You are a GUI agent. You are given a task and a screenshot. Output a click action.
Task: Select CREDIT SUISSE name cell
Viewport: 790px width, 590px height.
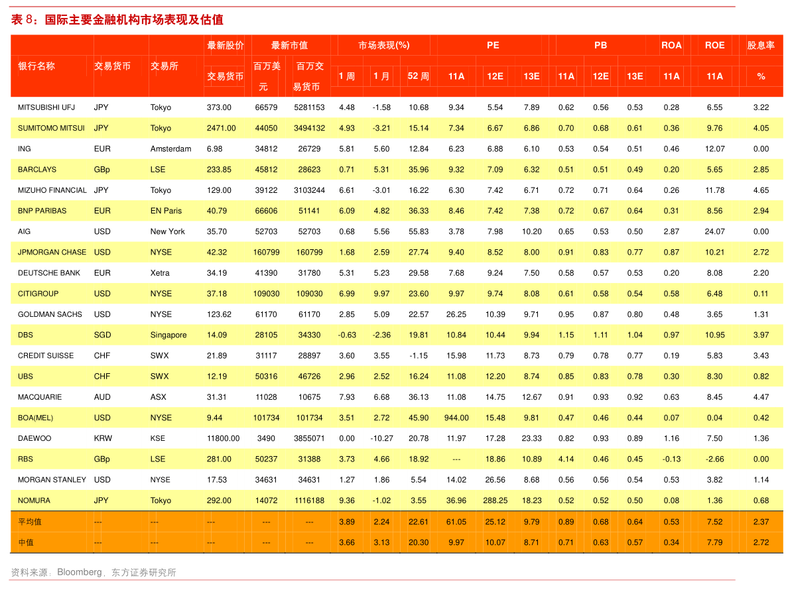click(46, 355)
